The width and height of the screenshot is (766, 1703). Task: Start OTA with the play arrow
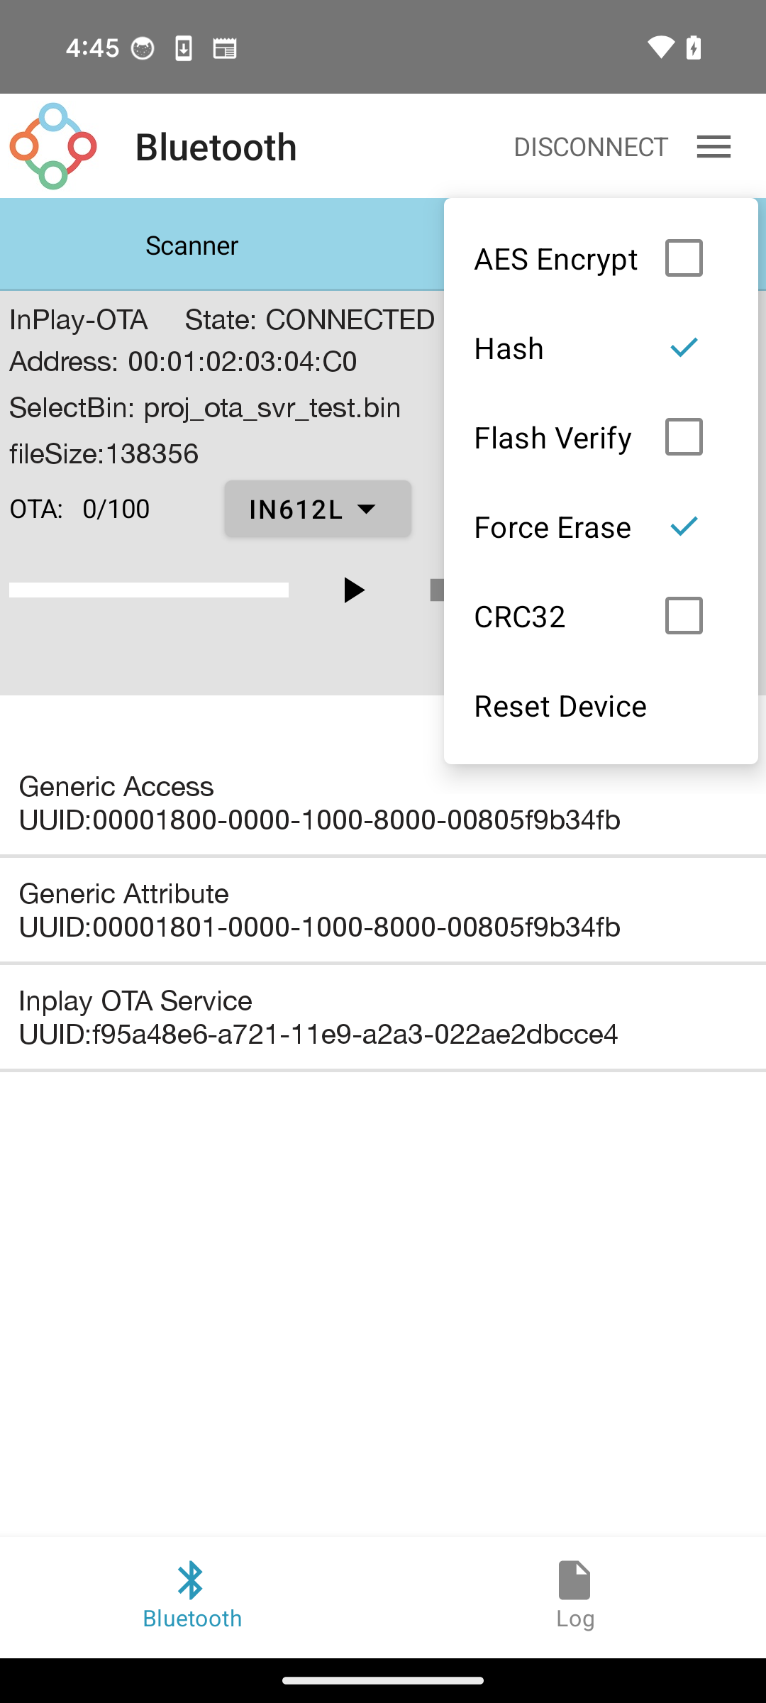[354, 590]
